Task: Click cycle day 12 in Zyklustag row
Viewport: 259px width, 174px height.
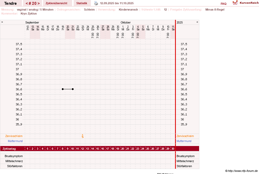Action: (x=83, y=149)
